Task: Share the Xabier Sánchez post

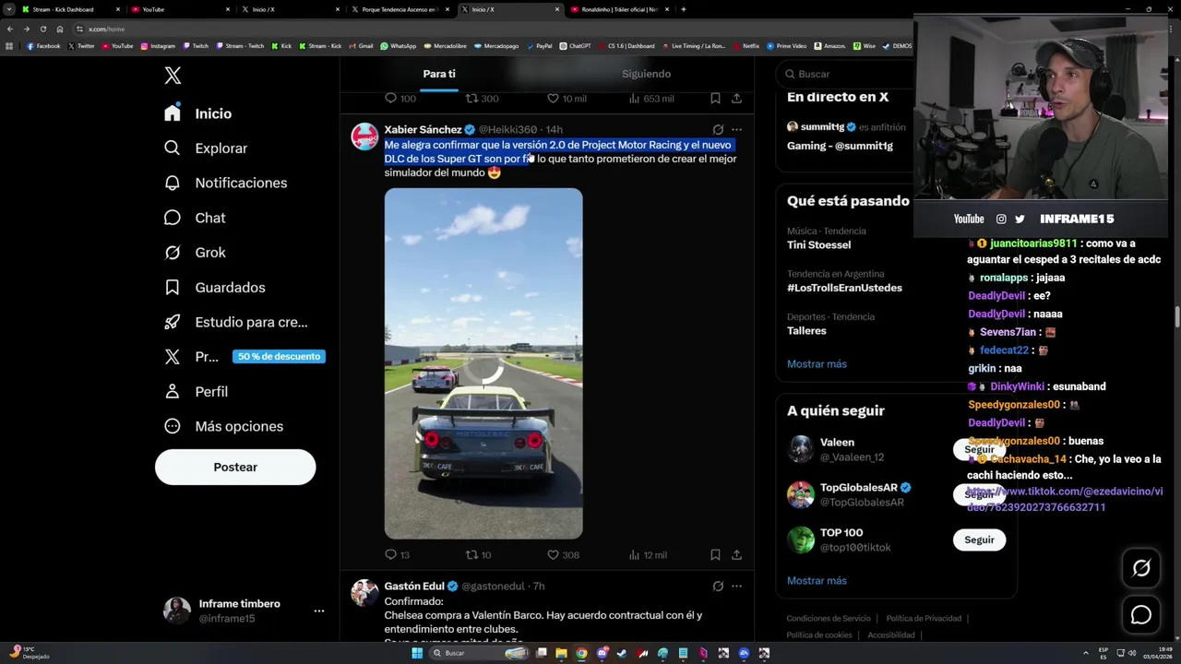Action: (736, 554)
